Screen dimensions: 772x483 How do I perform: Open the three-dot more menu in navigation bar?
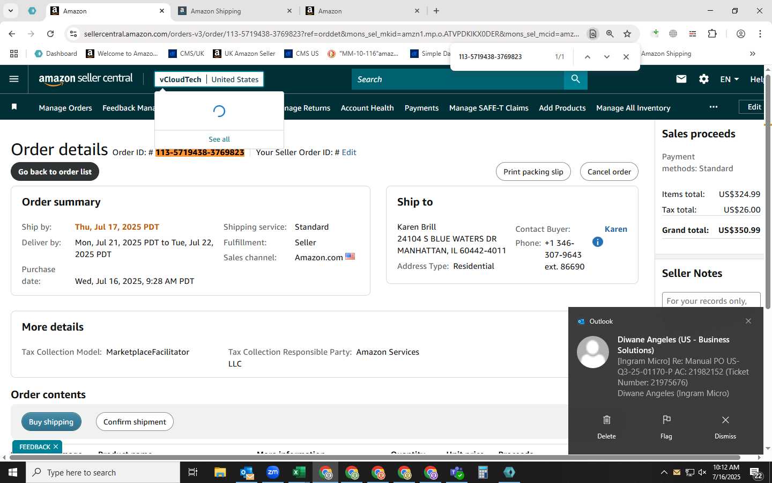tap(713, 107)
